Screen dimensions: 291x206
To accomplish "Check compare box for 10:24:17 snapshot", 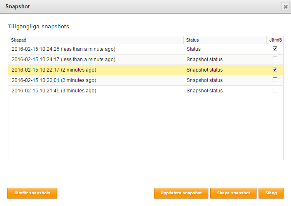I will (275, 59).
